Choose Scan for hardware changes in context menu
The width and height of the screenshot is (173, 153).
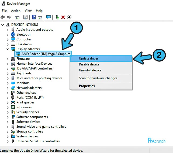[x=101, y=78]
